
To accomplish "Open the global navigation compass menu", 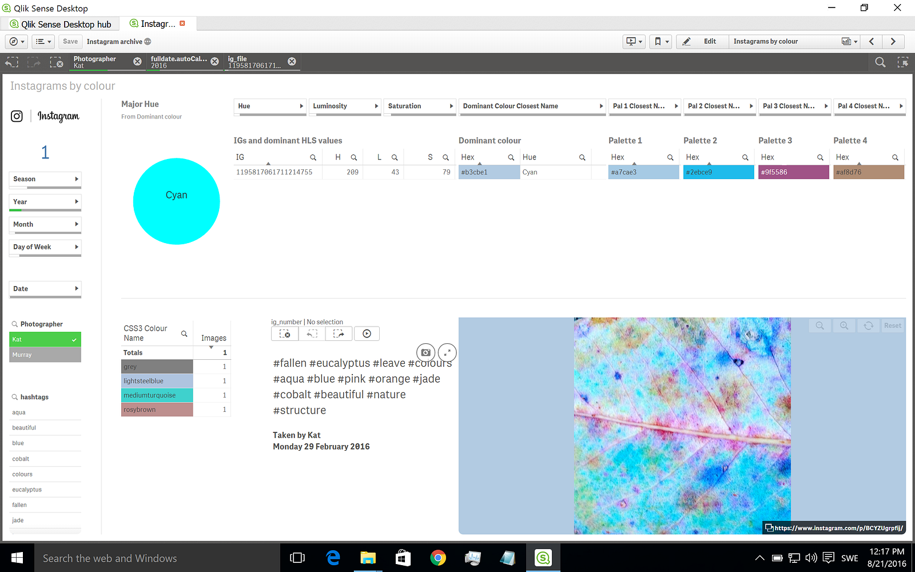I will (x=16, y=42).
